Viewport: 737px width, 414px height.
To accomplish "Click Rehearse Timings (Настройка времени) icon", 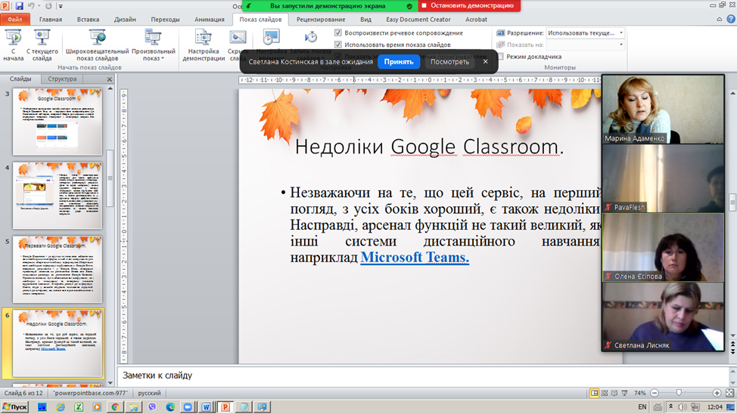I will click(271, 36).
